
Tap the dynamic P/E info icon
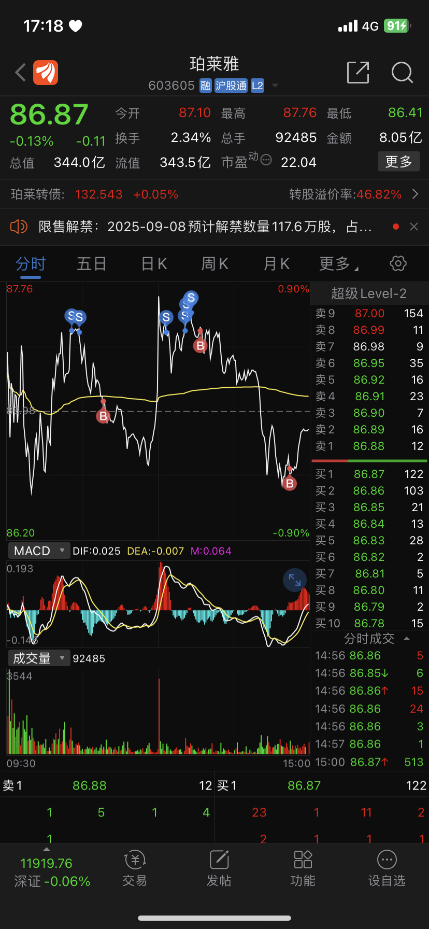[266, 160]
